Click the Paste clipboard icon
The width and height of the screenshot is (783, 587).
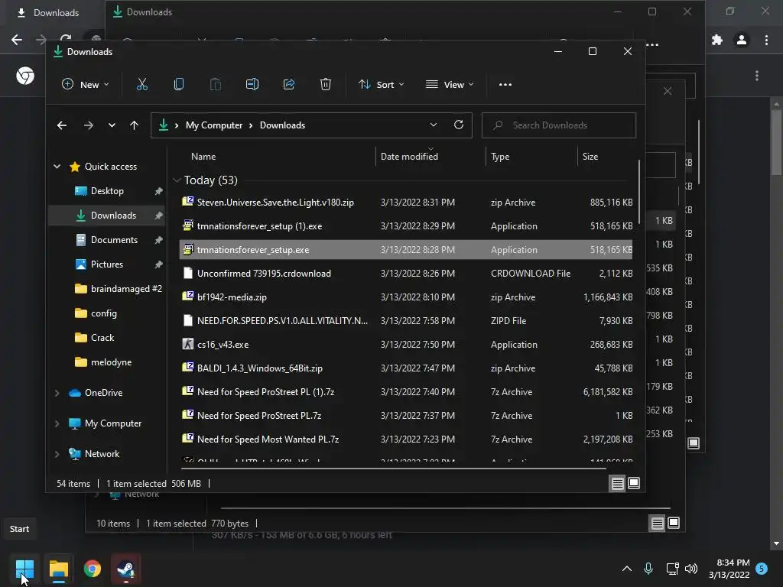[215, 84]
